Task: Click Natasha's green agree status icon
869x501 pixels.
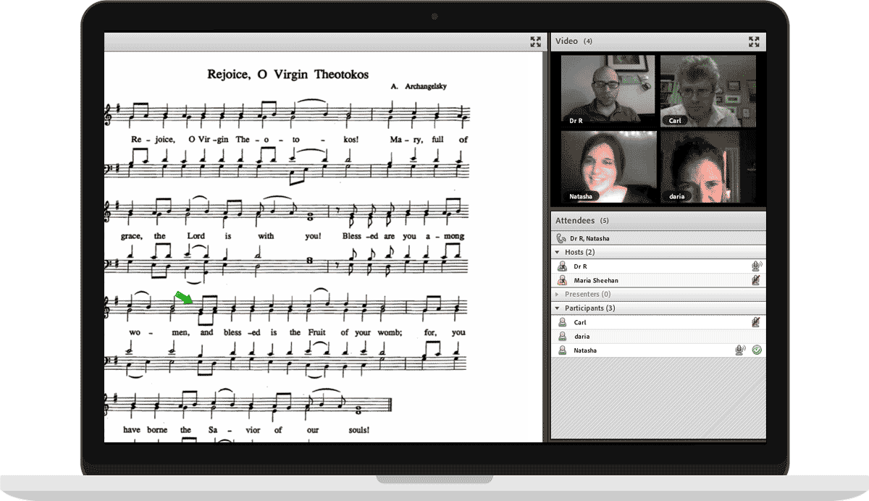Action: pos(757,350)
